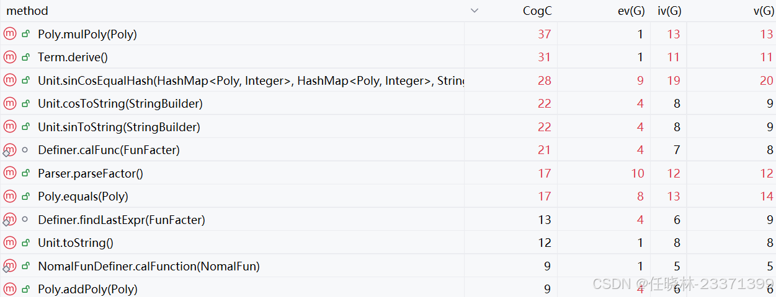This screenshot has height=297, width=776.
Task: Click method icon for Unit.sinToString(StringBuilder)
Action: [9, 127]
